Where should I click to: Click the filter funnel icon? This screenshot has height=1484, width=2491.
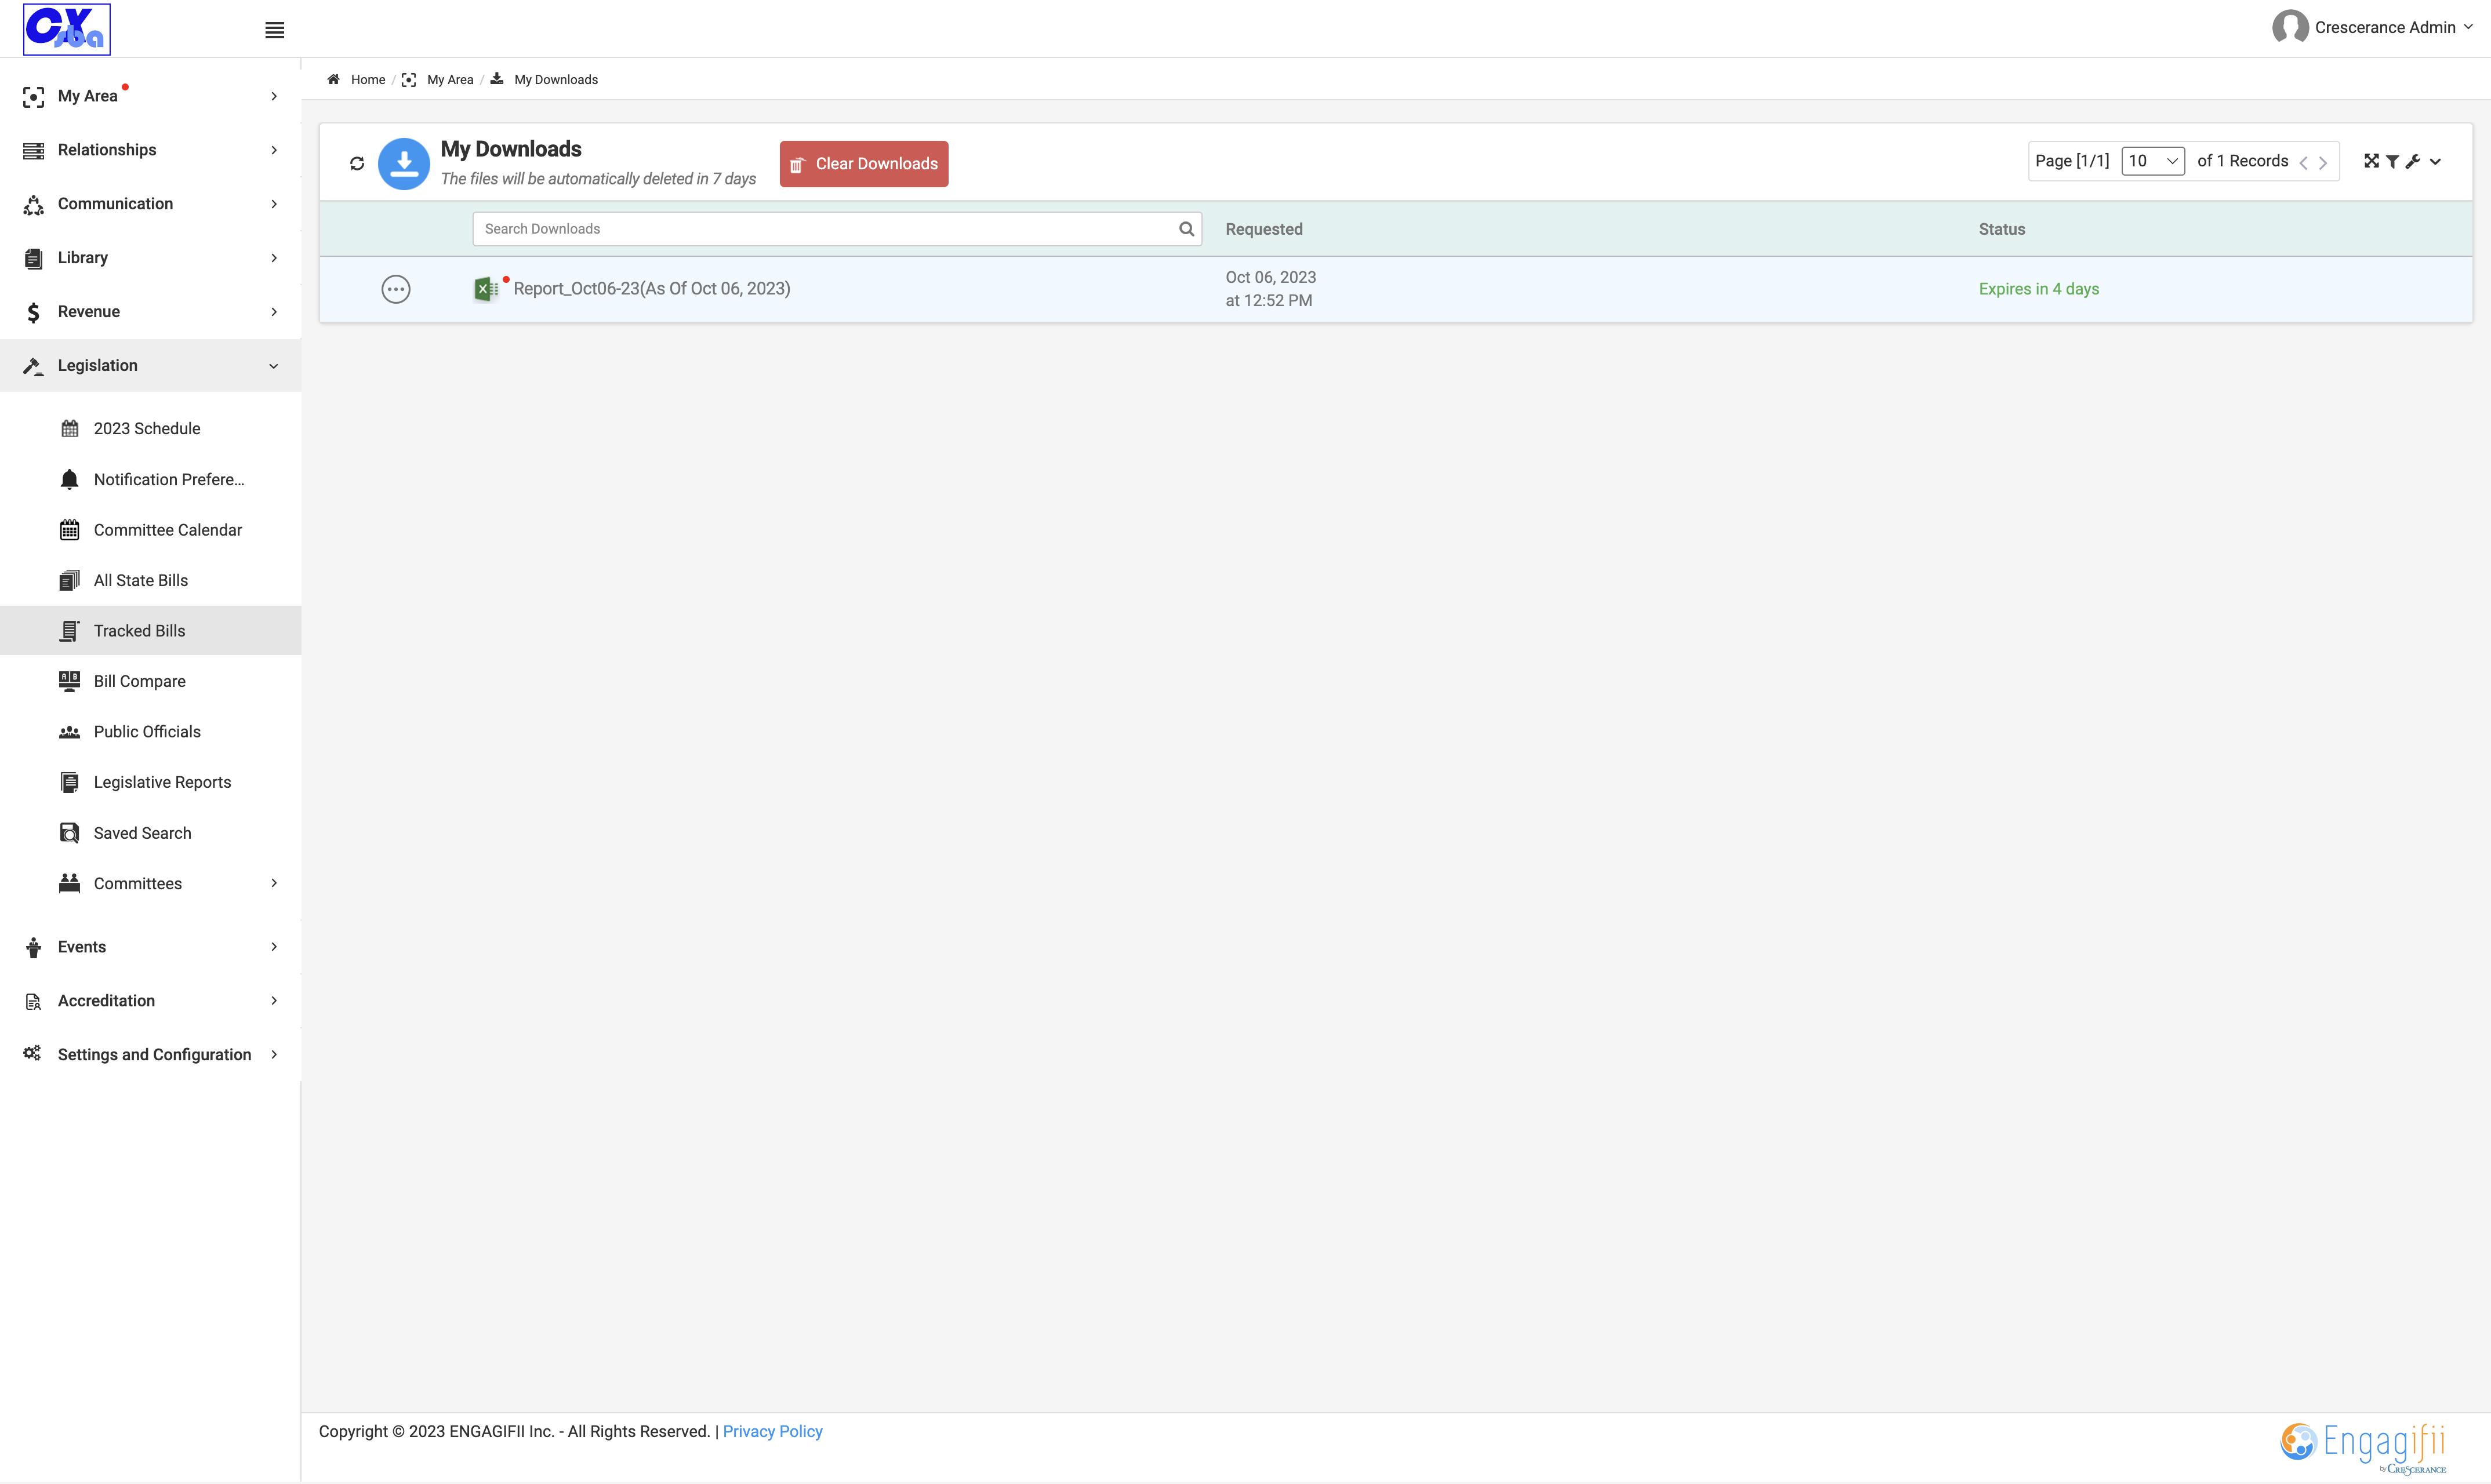(2392, 161)
